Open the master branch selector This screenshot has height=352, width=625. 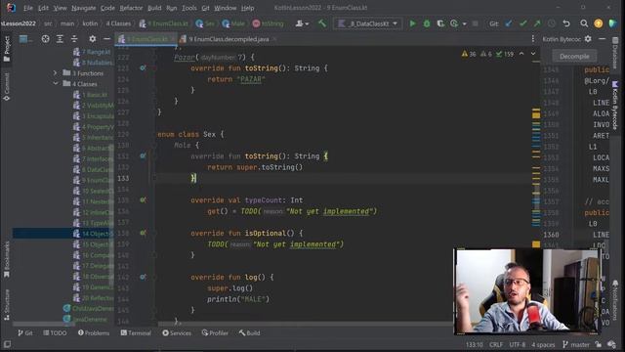pyautogui.click(x=575, y=344)
